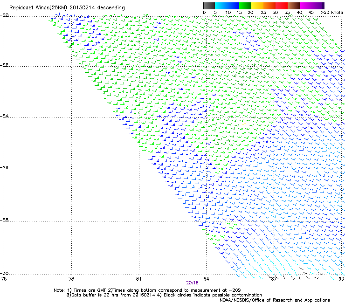Click the yellow 20-25 knots legend swatch
The width and height of the screenshot is (345, 303).
[257, 6]
